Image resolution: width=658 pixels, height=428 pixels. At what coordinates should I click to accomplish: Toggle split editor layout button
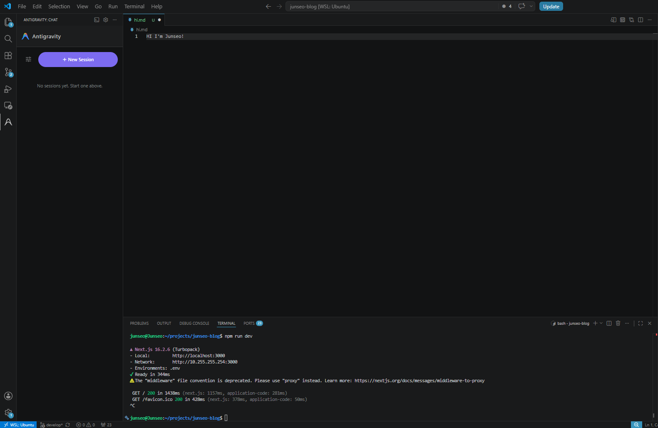click(x=641, y=20)
